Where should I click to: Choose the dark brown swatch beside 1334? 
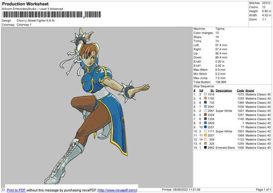[205, 119]
